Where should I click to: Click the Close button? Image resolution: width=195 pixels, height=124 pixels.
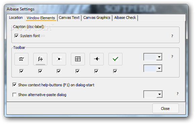[165, 108]
